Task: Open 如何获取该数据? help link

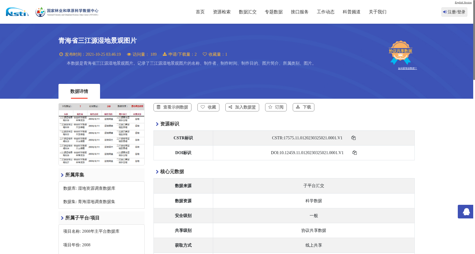Action: (407, 68)
